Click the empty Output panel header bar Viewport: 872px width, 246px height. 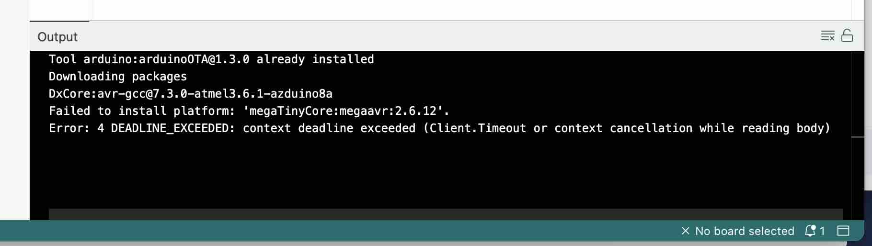(431, 36)
